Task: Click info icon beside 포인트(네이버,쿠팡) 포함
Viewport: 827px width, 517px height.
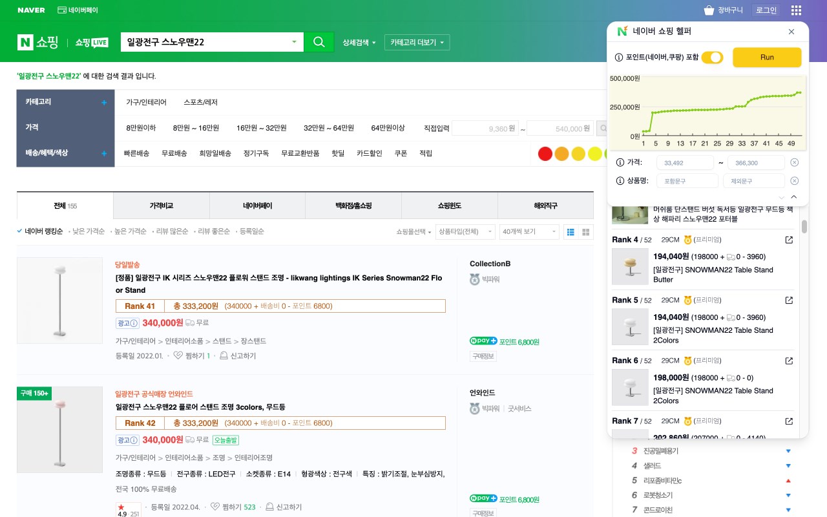Action: [619, 58]
